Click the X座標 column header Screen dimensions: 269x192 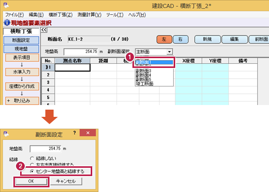click(x=189, y=61)
